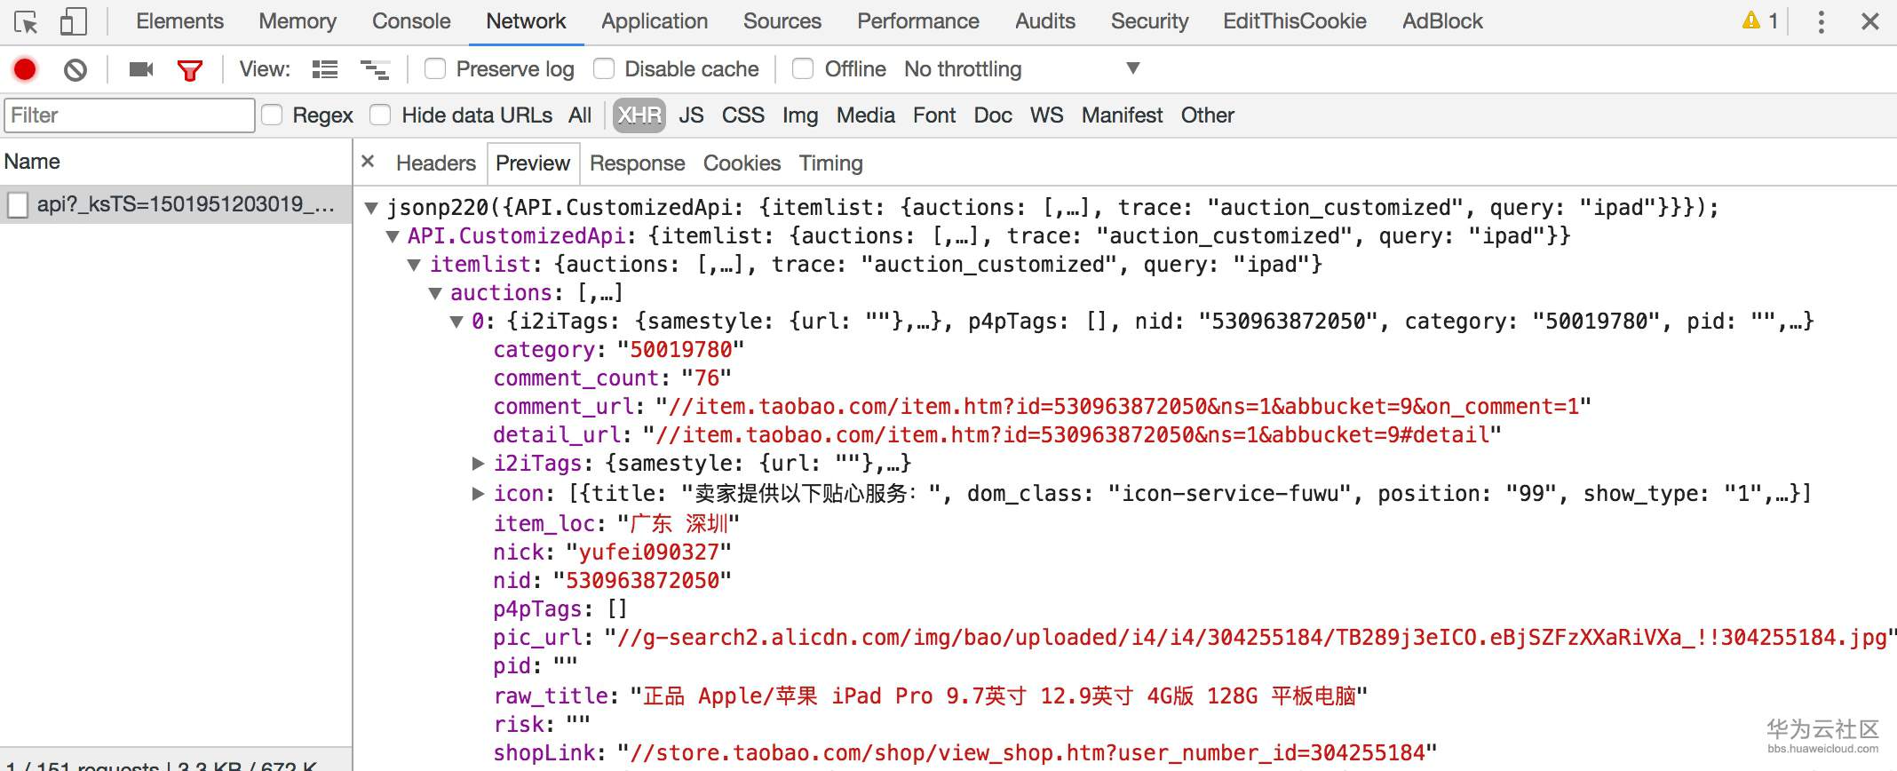This screenshot has height=771, width=1897.
Task: Collapse the API.CustomizedApi node
Action: pos(393,236)
